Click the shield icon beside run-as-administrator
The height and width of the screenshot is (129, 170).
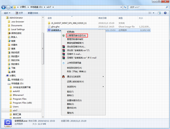tap(64, 36)
